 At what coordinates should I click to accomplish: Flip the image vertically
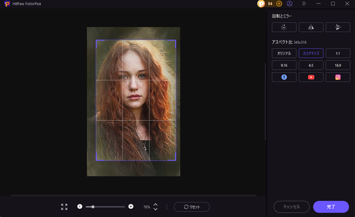click(x=338, y=27)
